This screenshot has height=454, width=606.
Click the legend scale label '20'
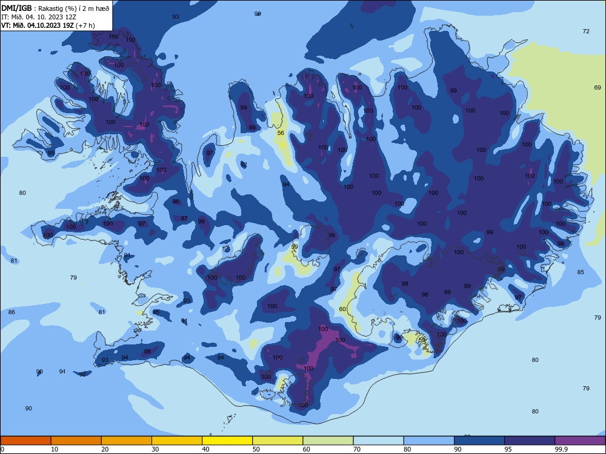105,449
